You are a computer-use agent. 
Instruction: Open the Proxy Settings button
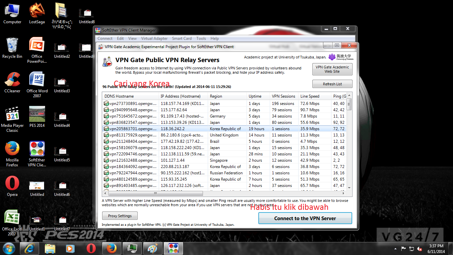point(120,216)
